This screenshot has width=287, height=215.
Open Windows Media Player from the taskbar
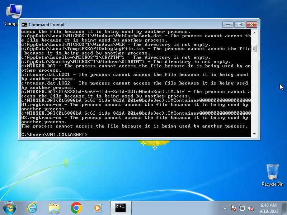[x=98, y=208]
